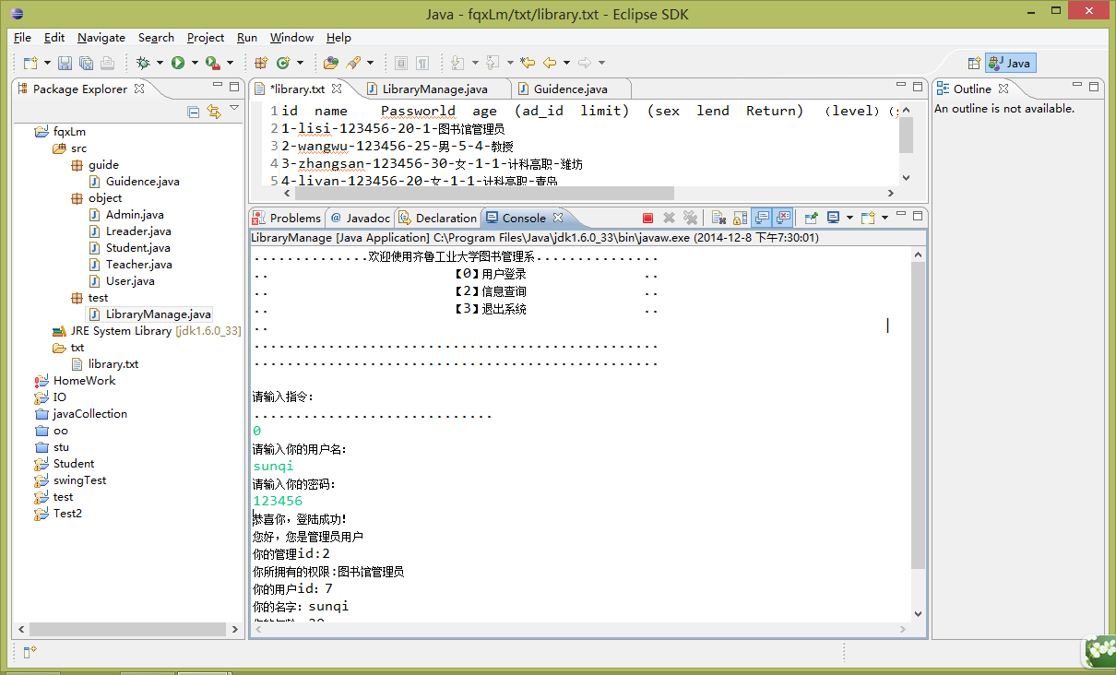Close the library.txt editor tab
This screenshot has width=1116, height=675.
point(337,89)
